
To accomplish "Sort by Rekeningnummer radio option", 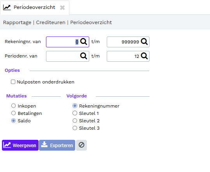I will 75,106.
